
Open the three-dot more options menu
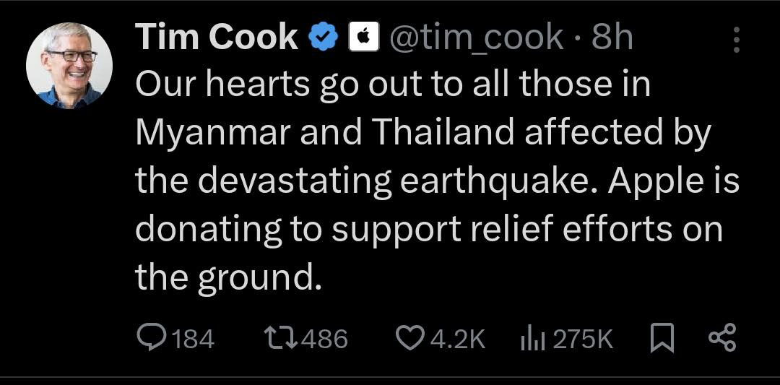click(x=736, y=40)
